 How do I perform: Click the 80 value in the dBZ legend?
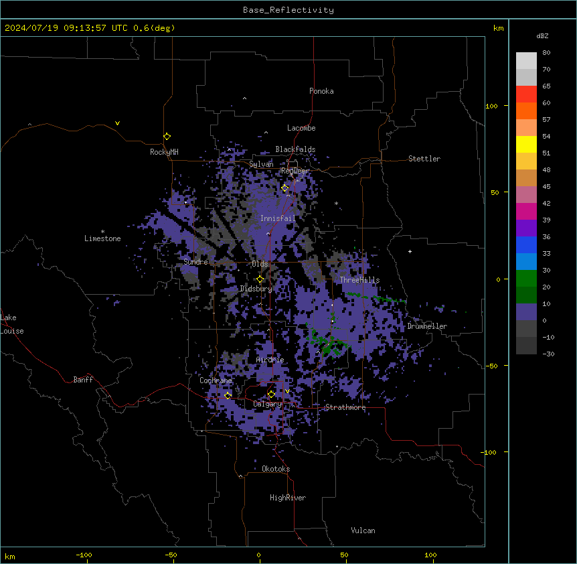546,53
